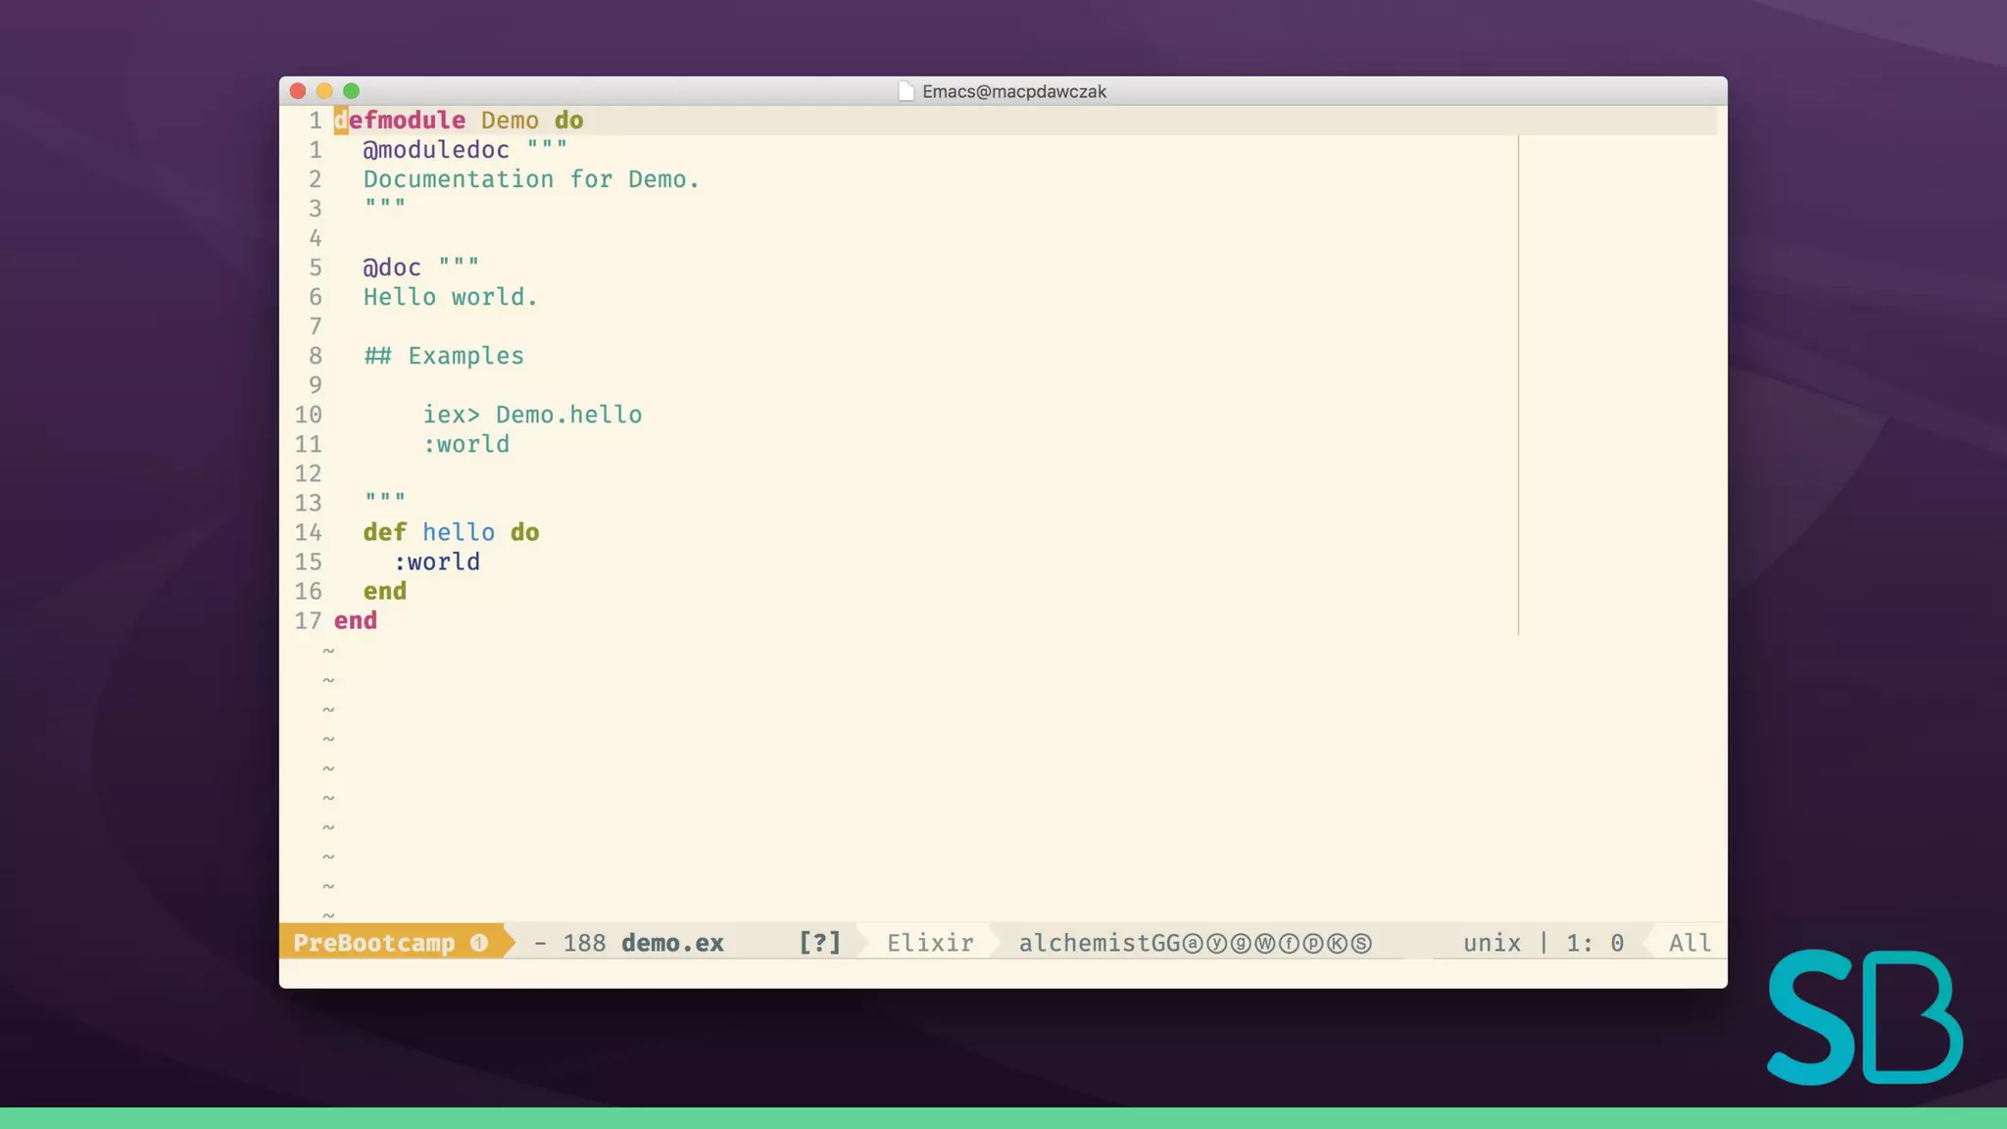This screenshot has height=1129, width=2007.
Task: Click the dash buffer-modified indicator before 188
Action: tap(540, 943)
